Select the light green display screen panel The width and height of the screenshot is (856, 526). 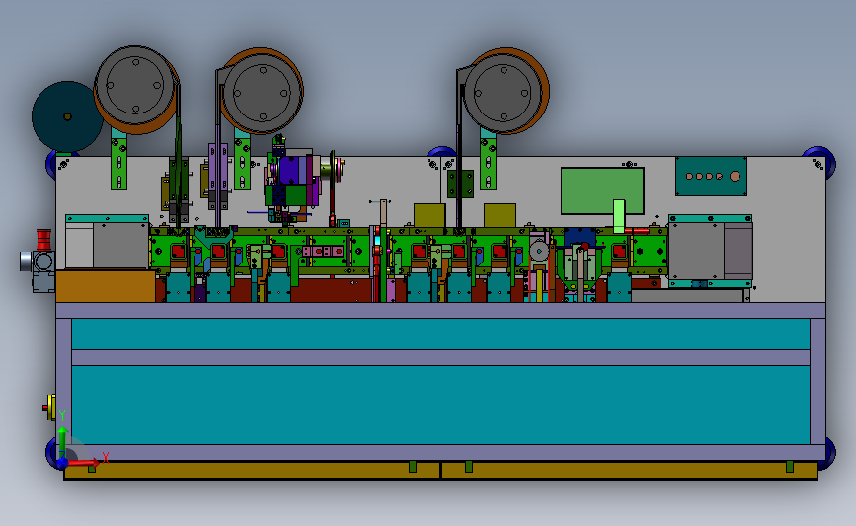[602, 190]
